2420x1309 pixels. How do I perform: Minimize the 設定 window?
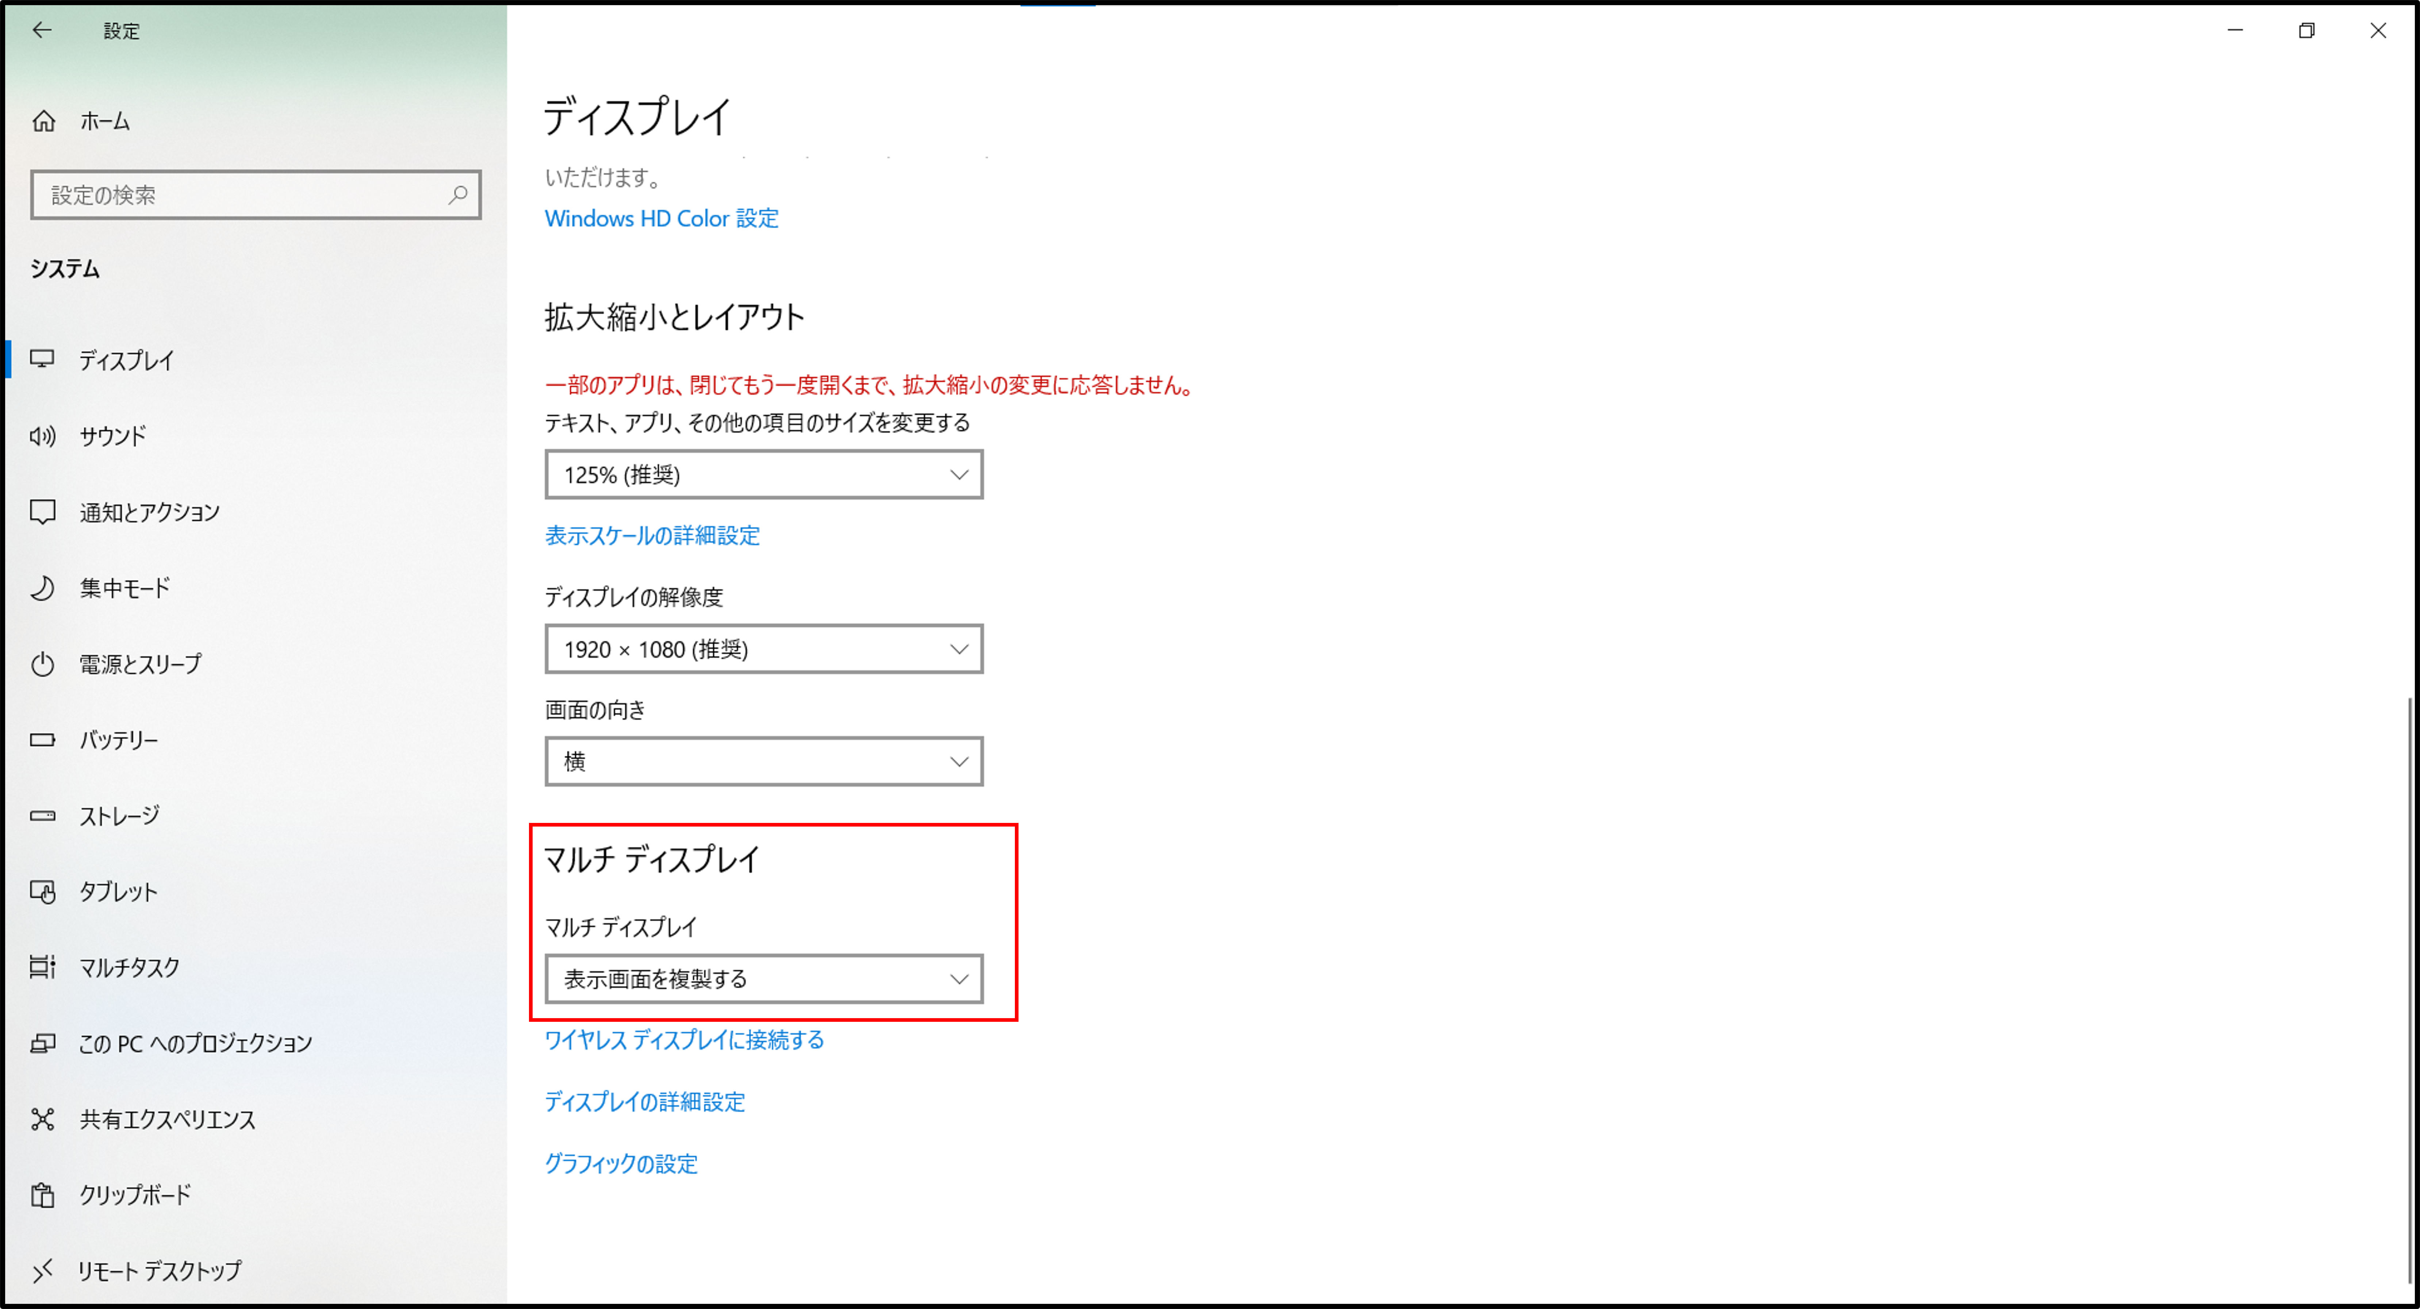point(2235,30)
